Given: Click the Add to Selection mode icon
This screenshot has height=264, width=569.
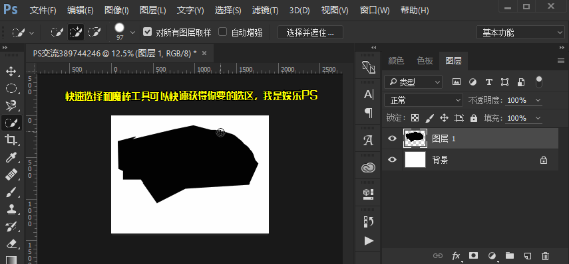Looking at the screenshot, I should point(76,33).
